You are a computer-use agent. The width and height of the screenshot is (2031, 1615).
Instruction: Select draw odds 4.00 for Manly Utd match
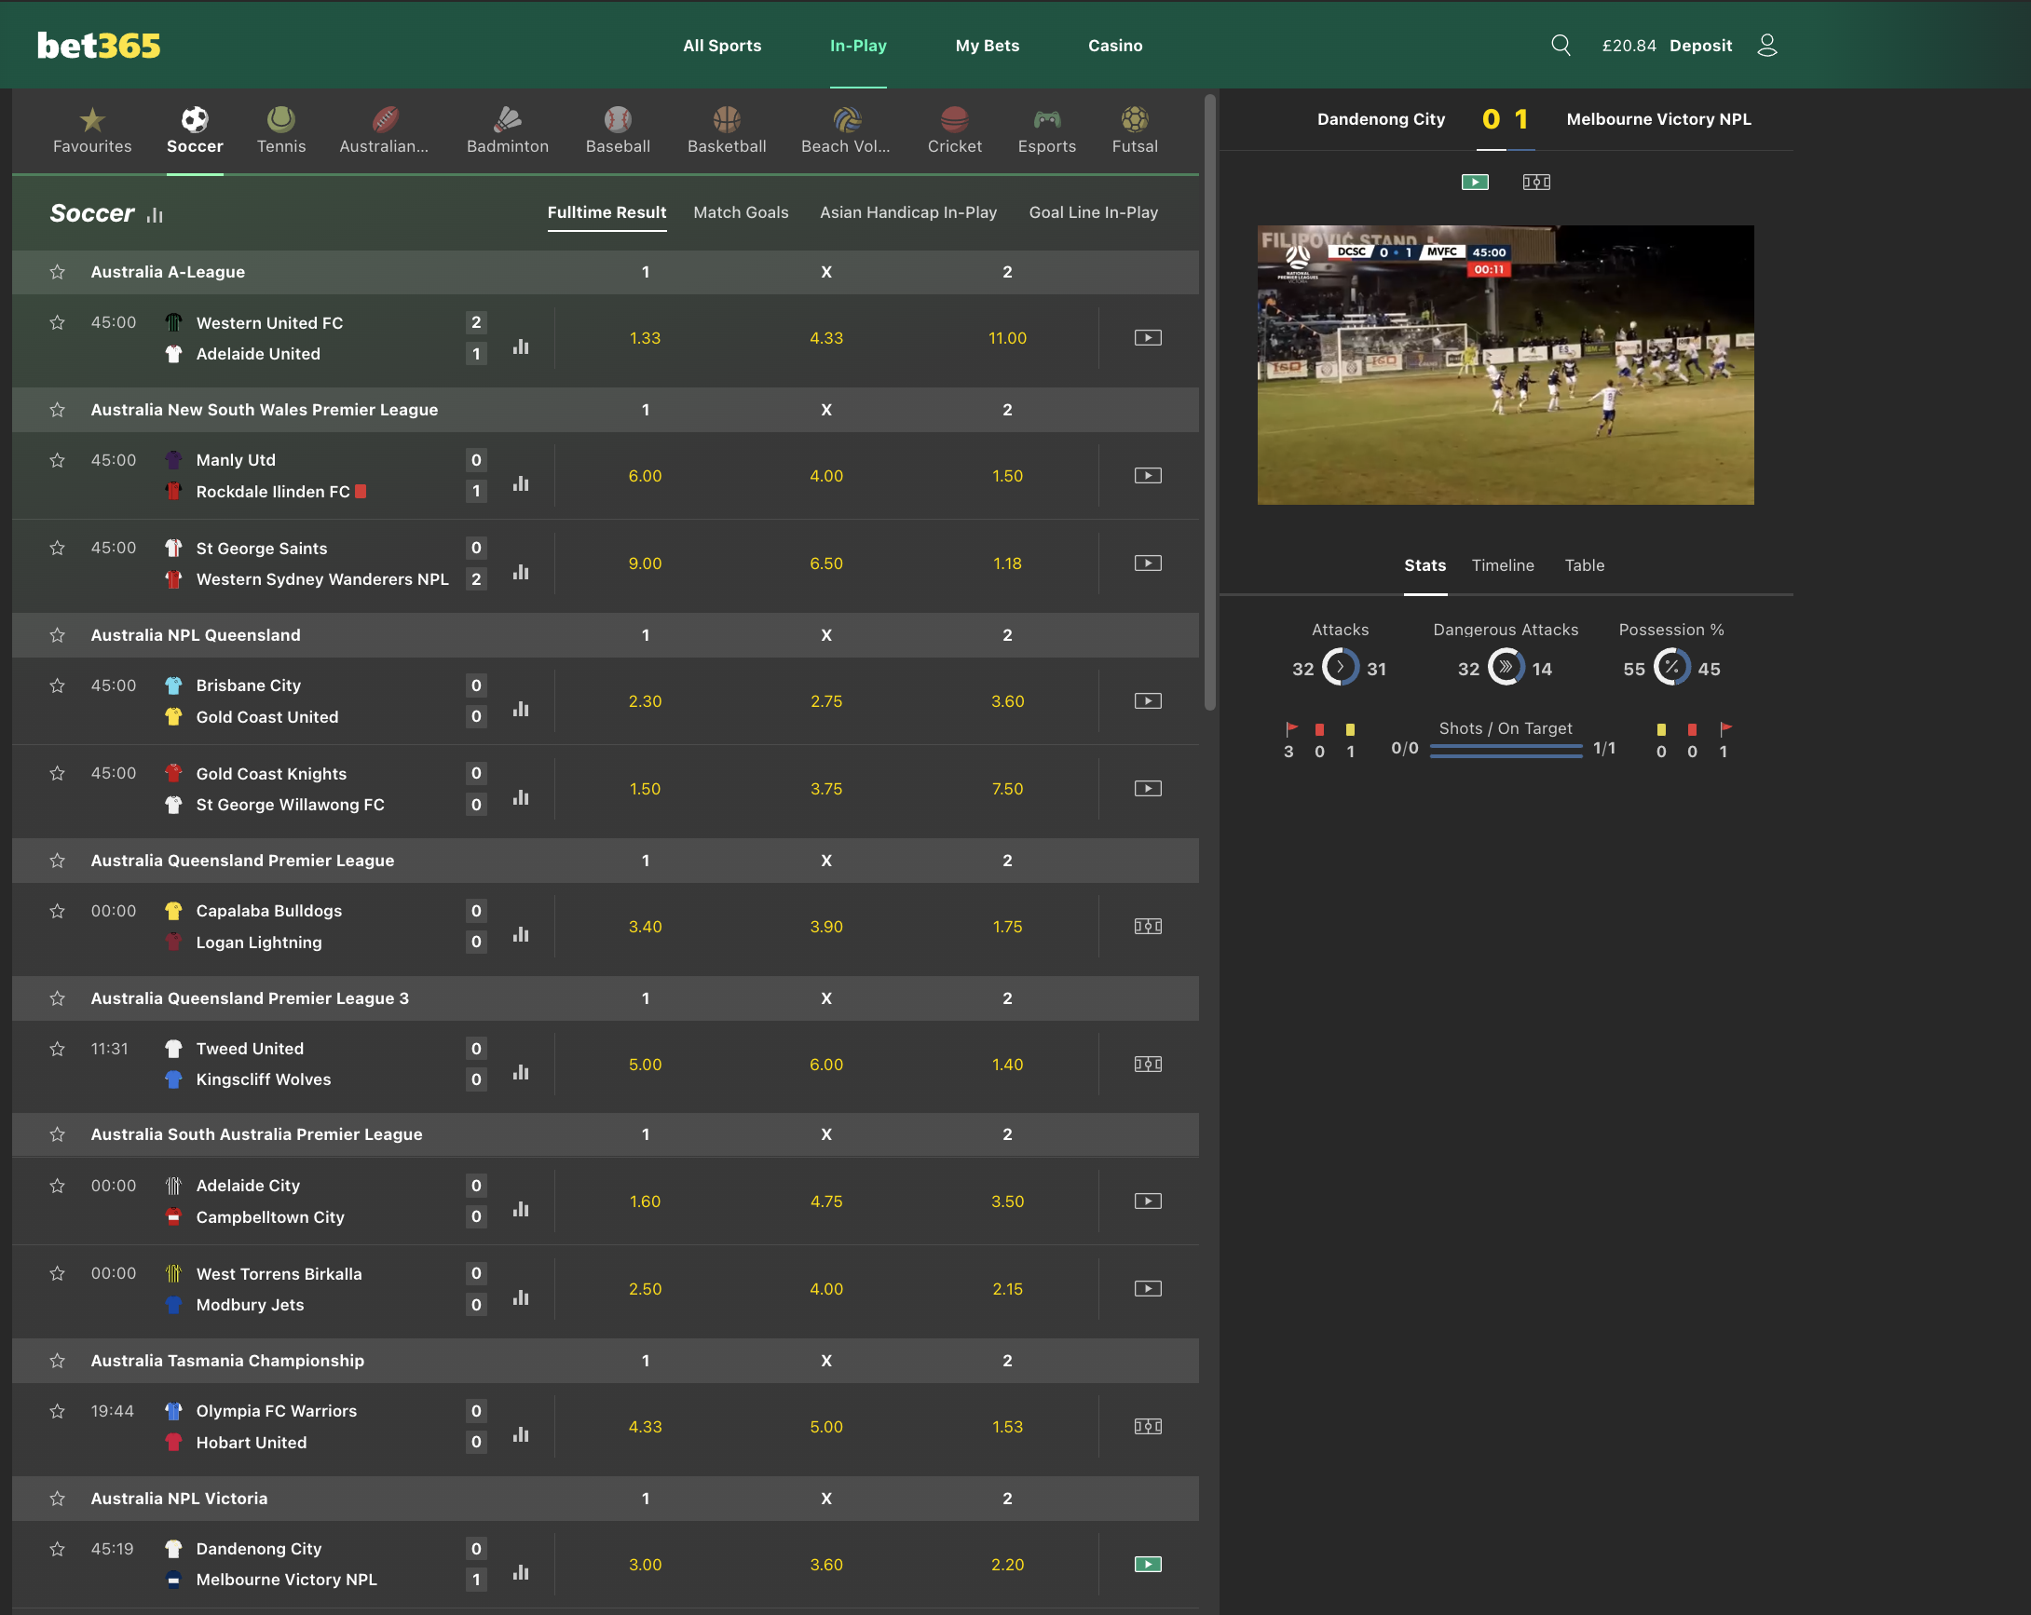coord(826,476)
